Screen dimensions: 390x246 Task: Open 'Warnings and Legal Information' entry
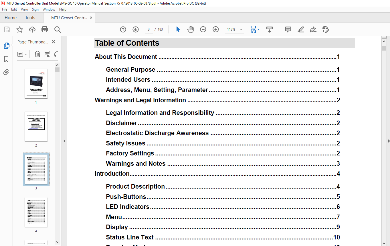pos(217,100)
